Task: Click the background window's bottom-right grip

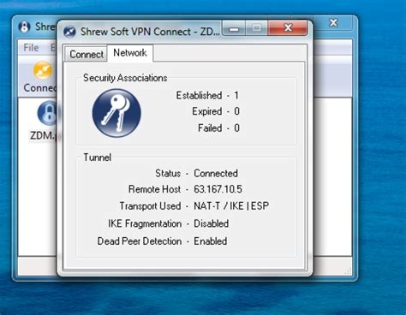Action: (x=348, y=271)
